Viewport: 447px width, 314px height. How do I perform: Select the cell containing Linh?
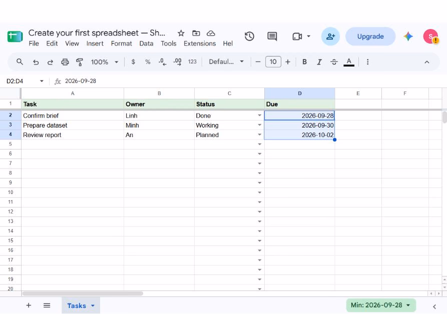[x=159, y=115]
